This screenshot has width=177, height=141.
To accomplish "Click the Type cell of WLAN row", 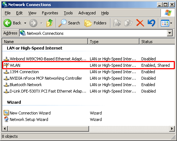I will (113, 65).
